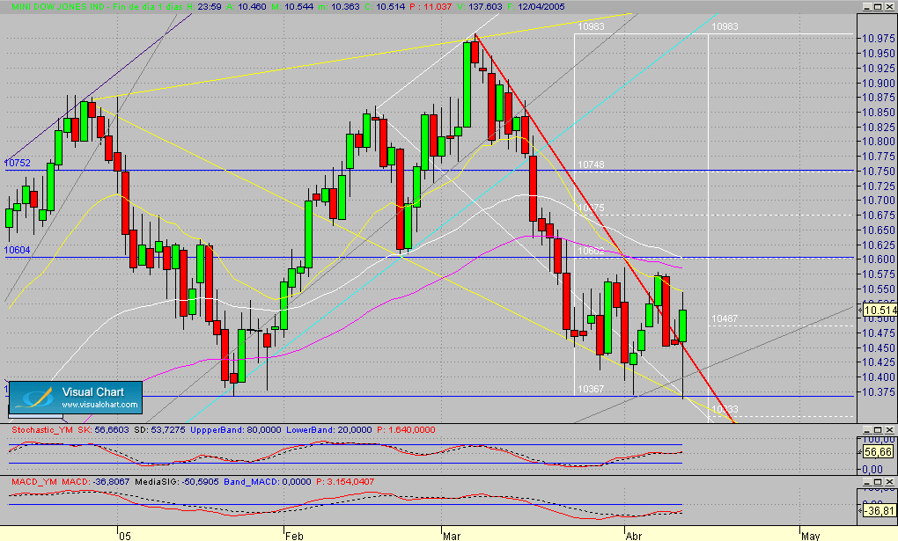This screenshot has width=898, height=541.
Task: Click the 'MediaSIG: -50,5905' value
Action: (177, 482)
